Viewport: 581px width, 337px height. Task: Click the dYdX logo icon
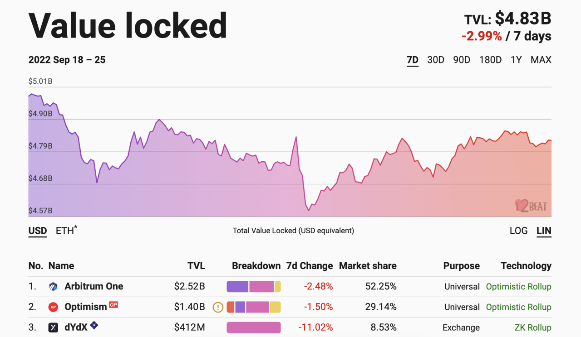click(x=53, y=327)
